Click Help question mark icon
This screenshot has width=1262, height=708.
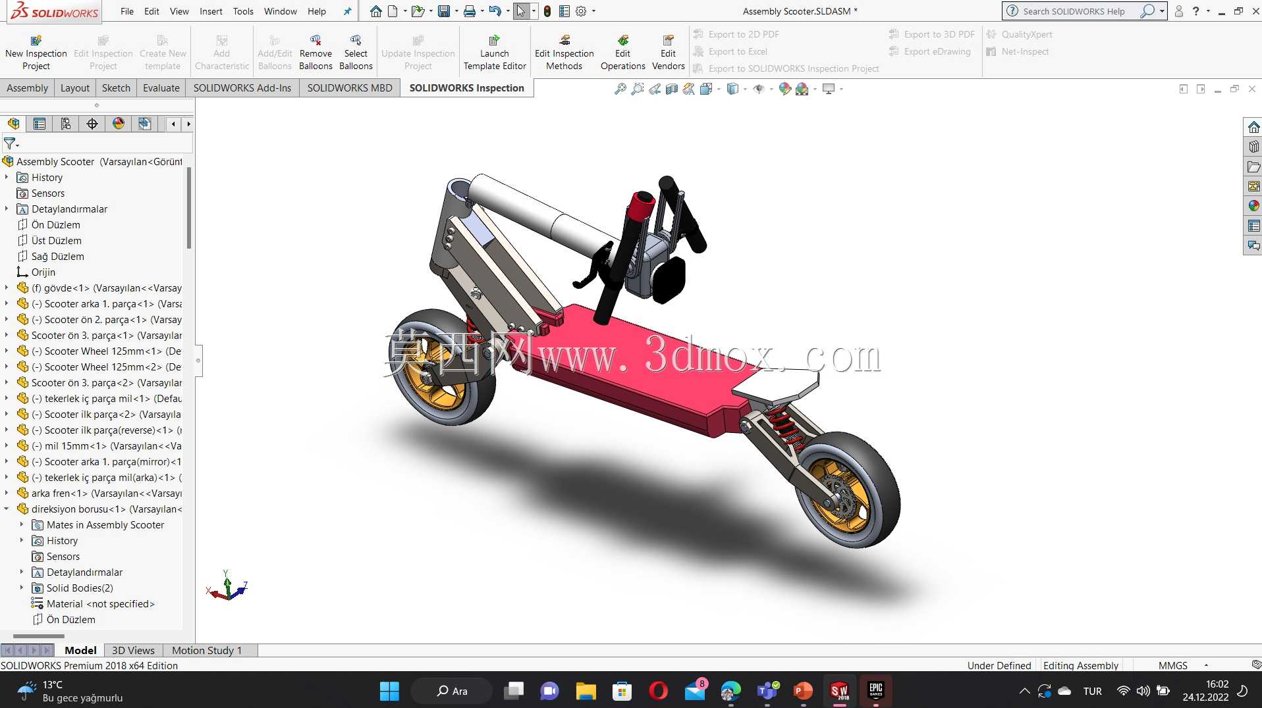coord(1195,11)
